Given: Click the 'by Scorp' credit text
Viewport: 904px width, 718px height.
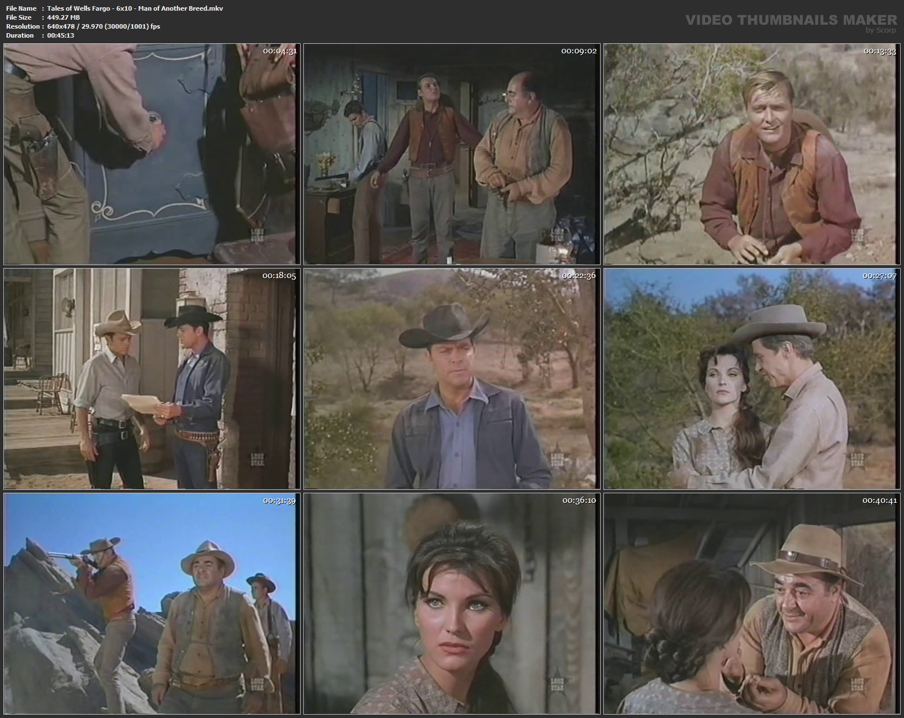Looking at the screenshot, I should click(881, 30).
